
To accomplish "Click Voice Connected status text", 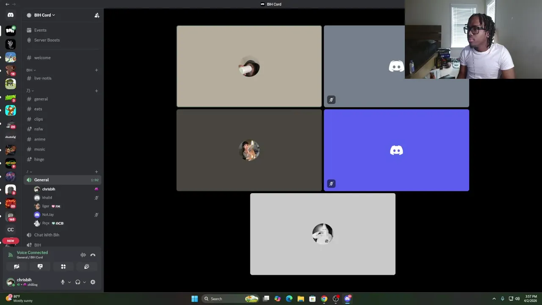I will (x=32, y=252).
